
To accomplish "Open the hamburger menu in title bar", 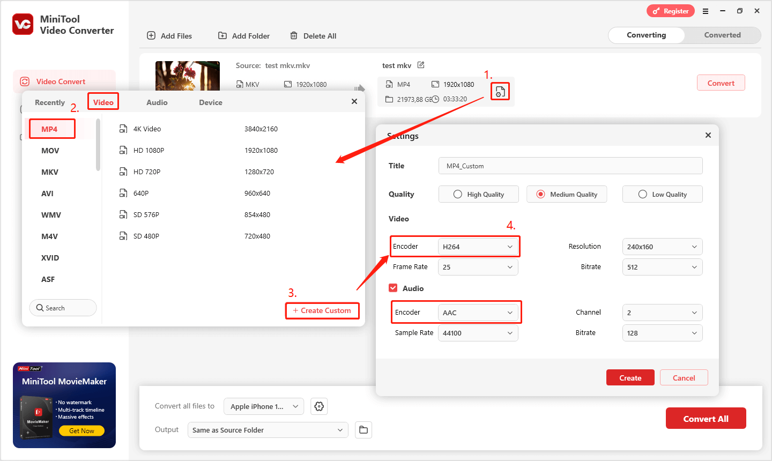I will (706, 11).
